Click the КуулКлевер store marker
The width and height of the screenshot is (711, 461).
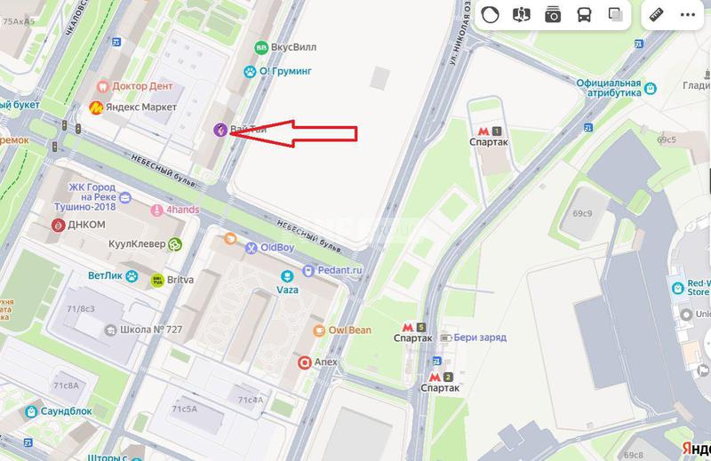[x=175, y=244]
